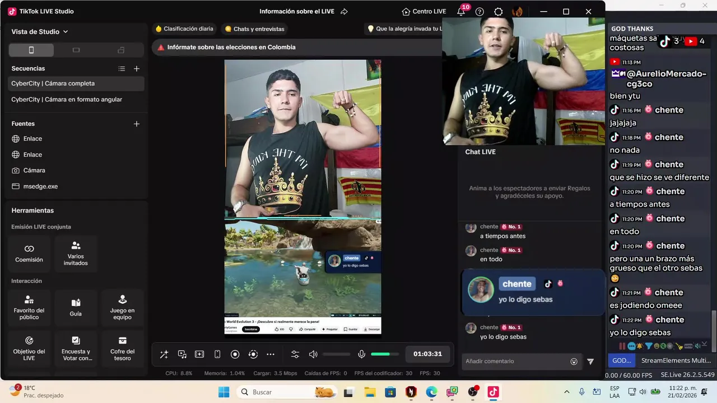
Task: Open the Guía tool
Action: (x=76, y=308)
